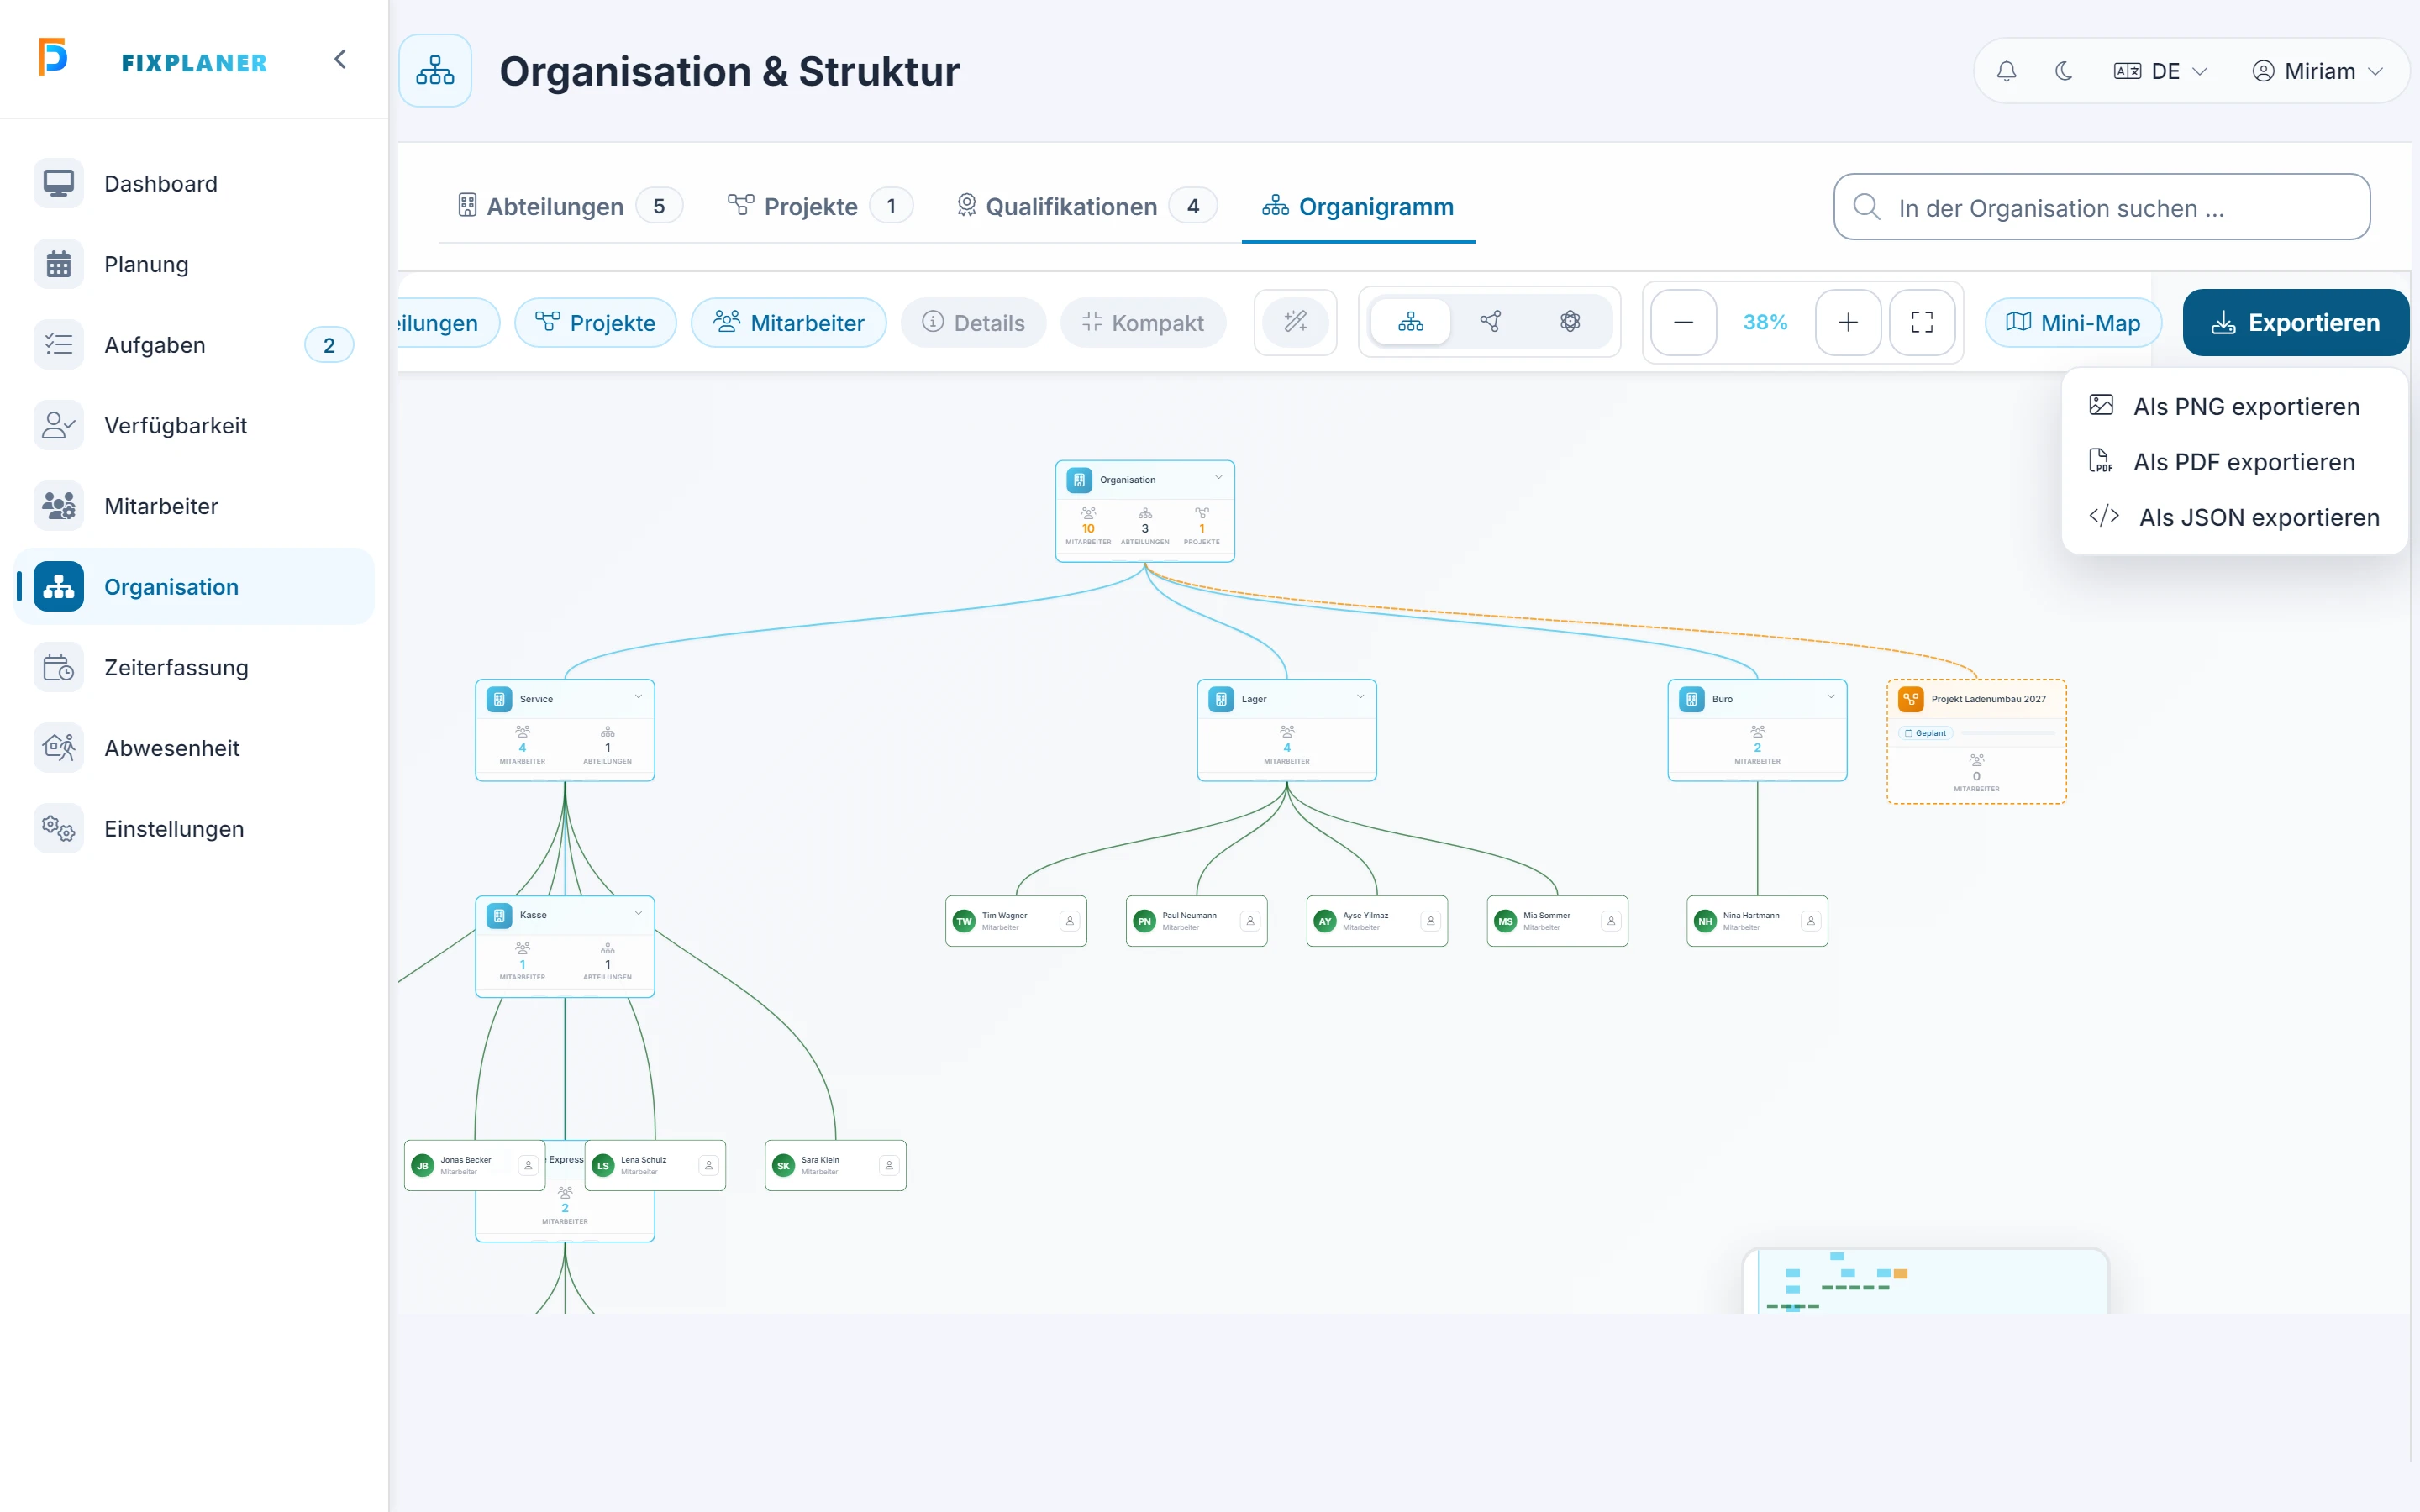Zoom in with the plus button
The height and width of the screenshot is (1512, 2420).
tap(1848, 322)
